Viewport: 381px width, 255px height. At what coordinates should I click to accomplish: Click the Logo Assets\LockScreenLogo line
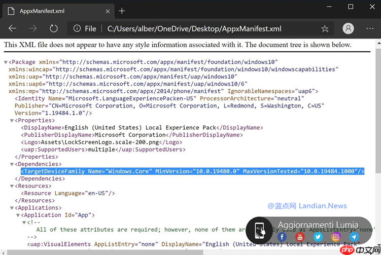[101, 142]
